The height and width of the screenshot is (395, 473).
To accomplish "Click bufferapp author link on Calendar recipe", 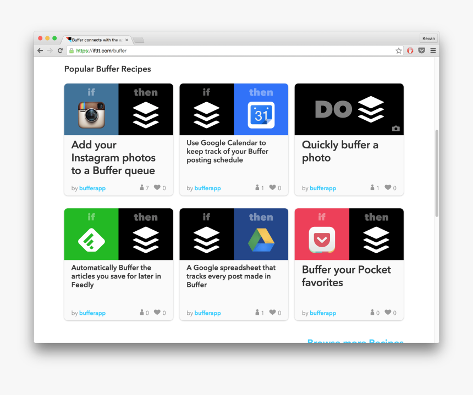I will (207, 188).
